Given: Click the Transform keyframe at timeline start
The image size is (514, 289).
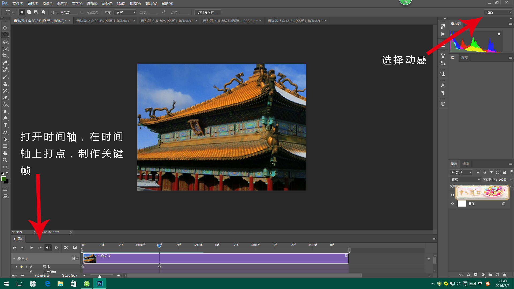Looking at the screenshot, I should point(83,267).
